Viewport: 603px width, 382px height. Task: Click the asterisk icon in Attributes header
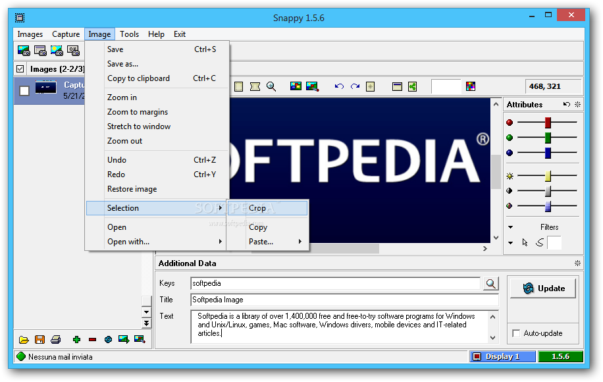pyautogui.click(x=577, y=104)
